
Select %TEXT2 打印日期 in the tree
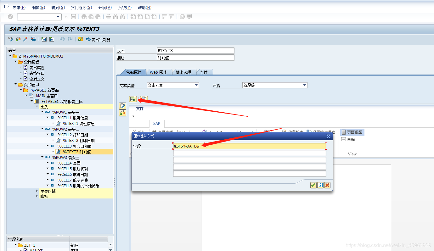(78, 140)
